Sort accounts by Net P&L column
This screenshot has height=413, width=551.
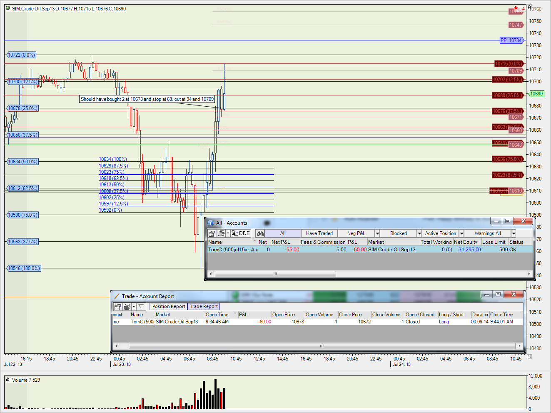(x=285, y=242)
